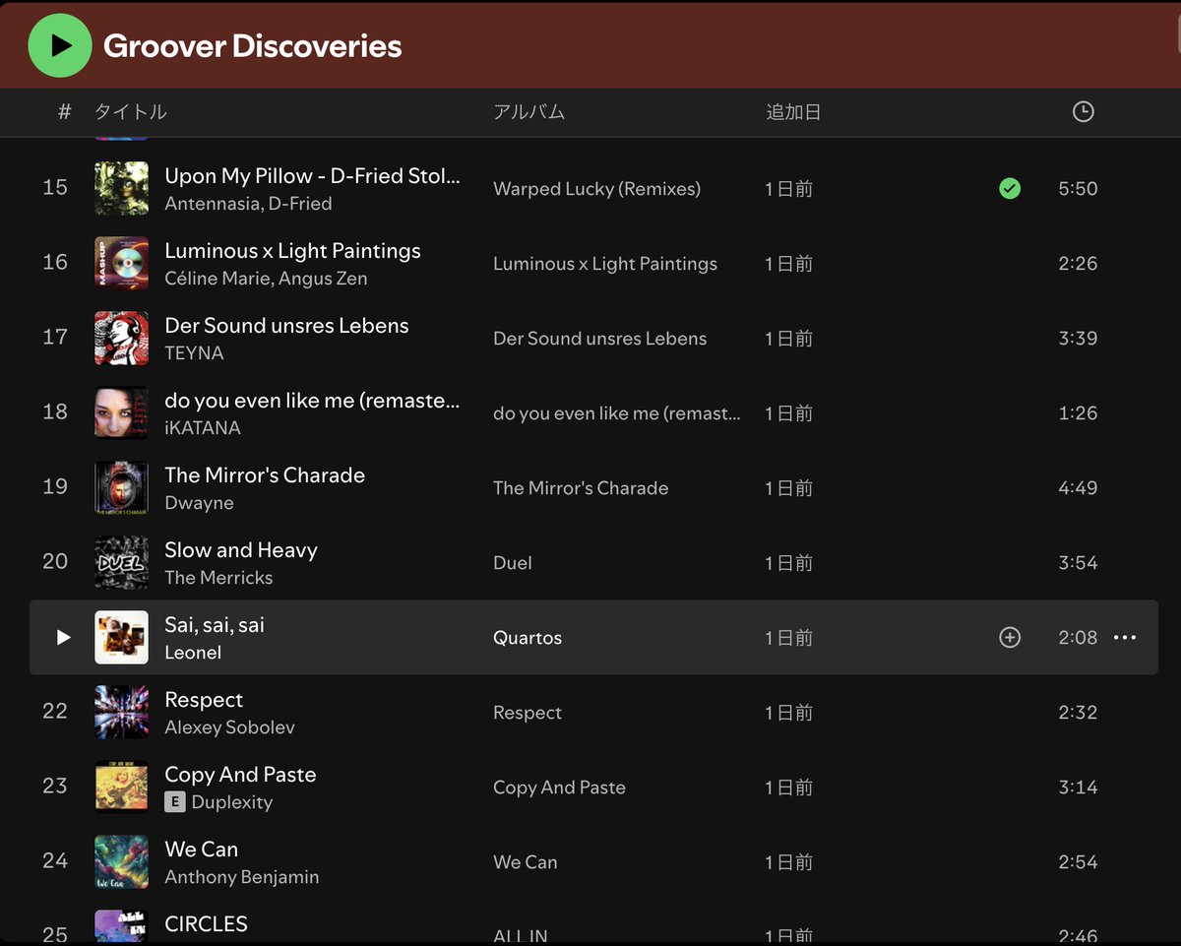Screen dimensions: 1181x946
Task: Toggle saved checkmark on Upon My Pillow
Action: point(1010,188)
